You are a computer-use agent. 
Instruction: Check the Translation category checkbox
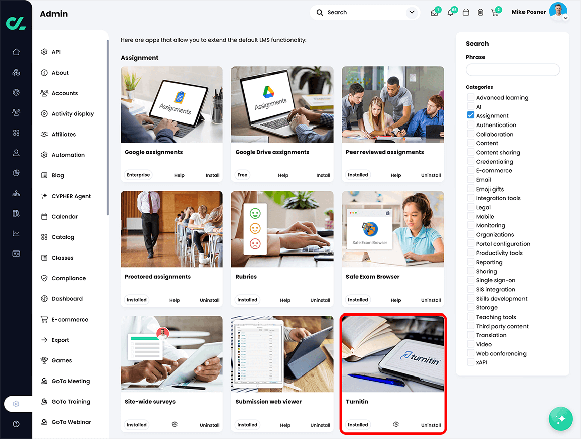coord(470,335)
